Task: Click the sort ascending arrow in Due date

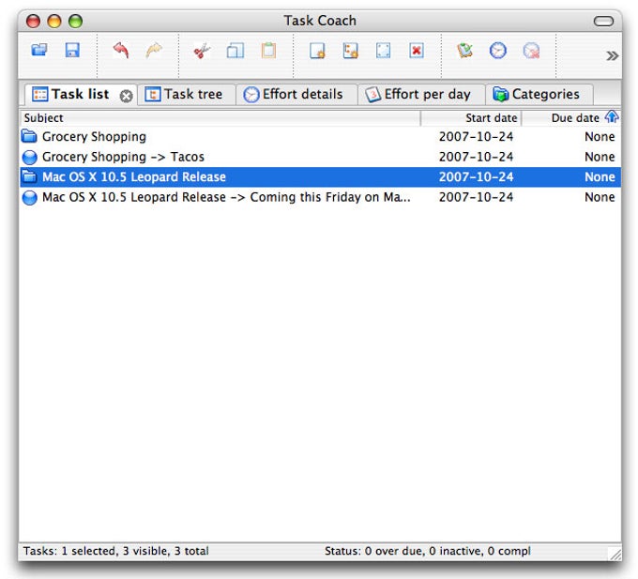Action: 612,117
